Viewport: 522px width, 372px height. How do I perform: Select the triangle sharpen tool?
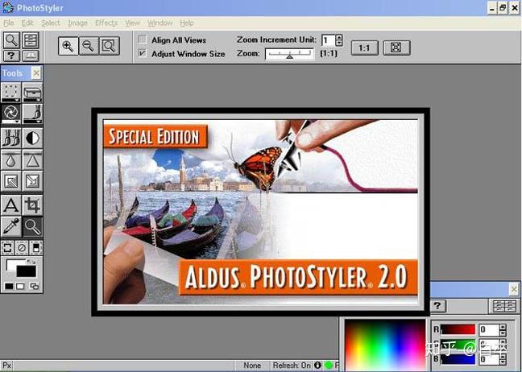[x=32, y=160]
